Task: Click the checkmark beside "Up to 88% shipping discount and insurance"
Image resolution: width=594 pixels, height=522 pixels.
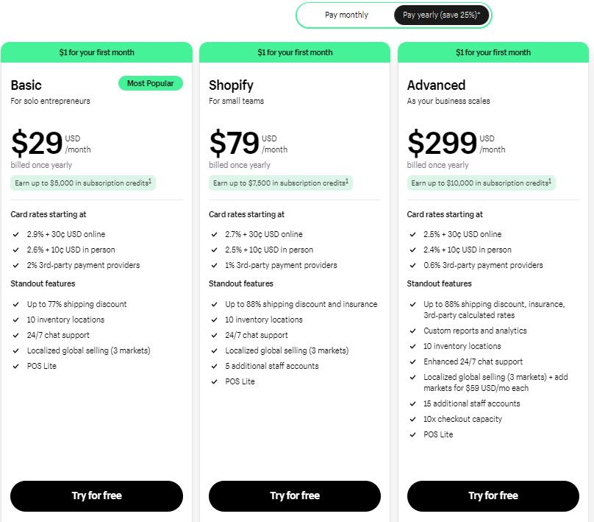Action: click(215, 303)
